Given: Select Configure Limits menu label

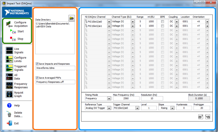Looking at the screenshot, I should (20, 59).
